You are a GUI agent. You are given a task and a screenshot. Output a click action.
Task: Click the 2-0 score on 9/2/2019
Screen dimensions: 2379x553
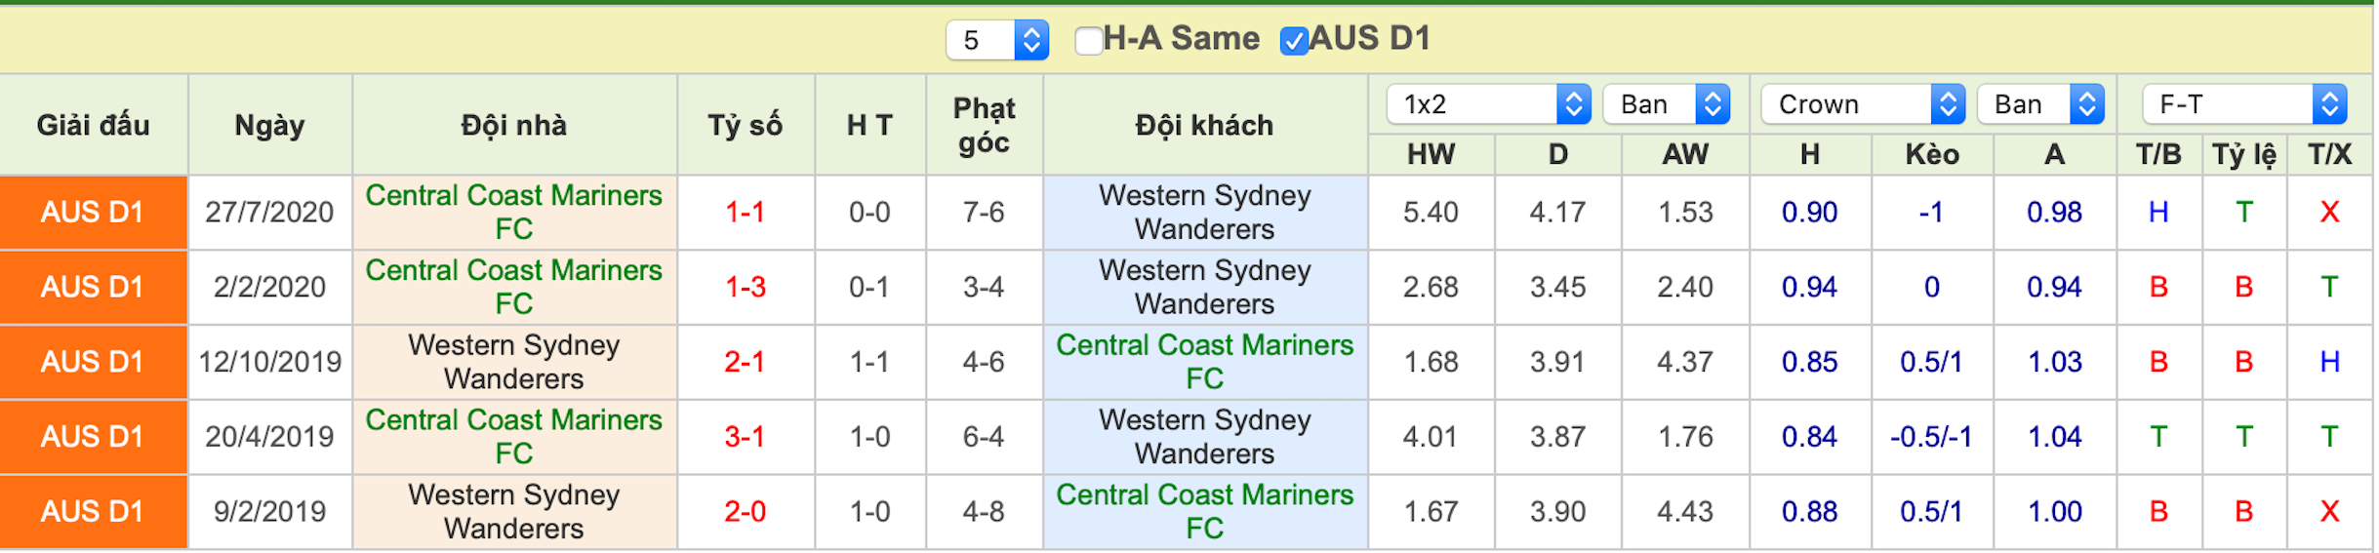(x=746, y=511)
